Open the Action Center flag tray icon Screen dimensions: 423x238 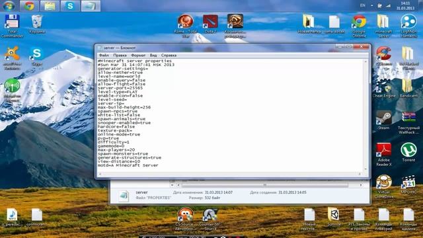pyautogui.click(x=380, y=5)
